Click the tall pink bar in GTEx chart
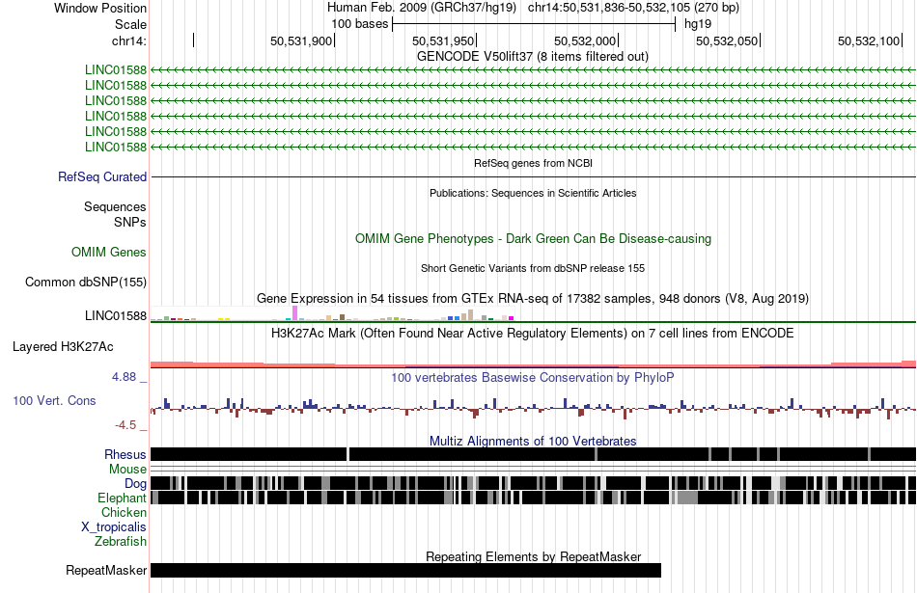Screen dimensions: 917x593 (294, 313)
